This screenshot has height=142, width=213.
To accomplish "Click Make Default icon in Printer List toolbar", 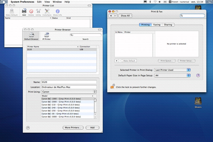I will pyautogui.click(x=12, y=12).
